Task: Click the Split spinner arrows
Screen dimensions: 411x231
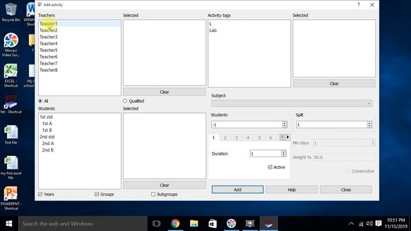Action: [x=369, y=124]
